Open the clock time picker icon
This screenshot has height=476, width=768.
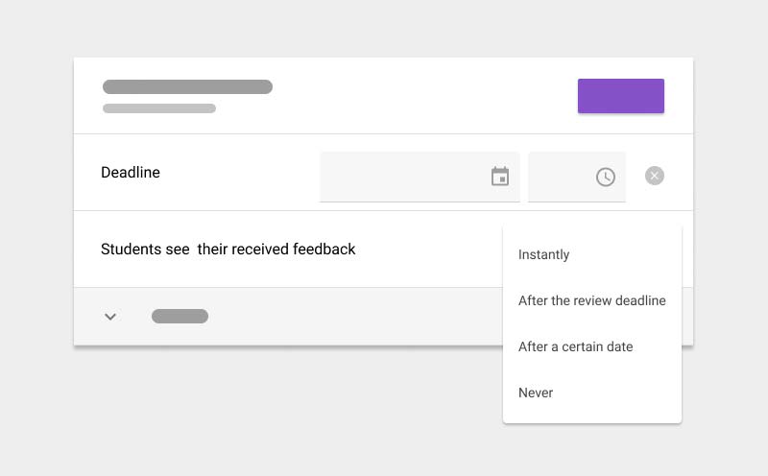[605, 177]
